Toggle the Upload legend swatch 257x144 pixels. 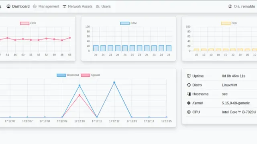tap(86, 75)
